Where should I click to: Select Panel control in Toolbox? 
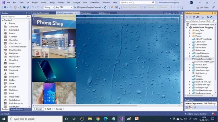[x=12, y=94]
